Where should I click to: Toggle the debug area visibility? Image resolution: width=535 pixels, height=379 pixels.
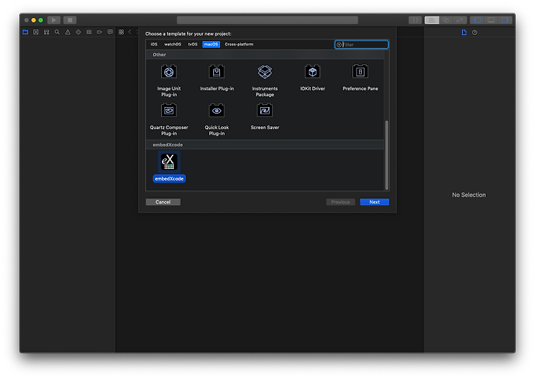click(x=491, y=20)
